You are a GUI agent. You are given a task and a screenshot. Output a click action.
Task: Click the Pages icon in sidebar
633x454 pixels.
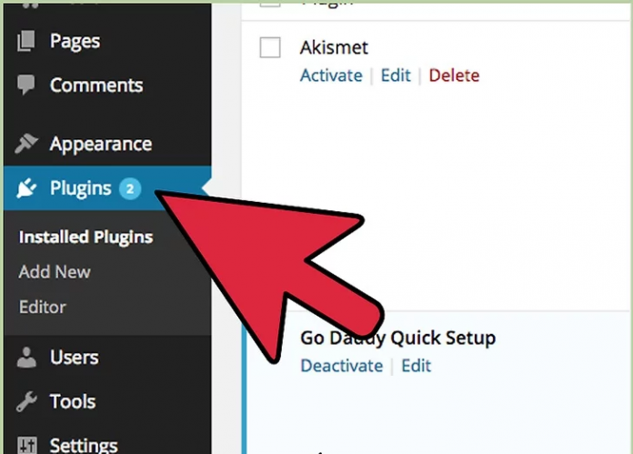[x=27, y=41]
